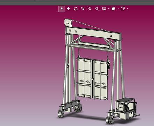Screen dimensions: 154x126
Task: Choose the Pan move tool
Action: 69,9
